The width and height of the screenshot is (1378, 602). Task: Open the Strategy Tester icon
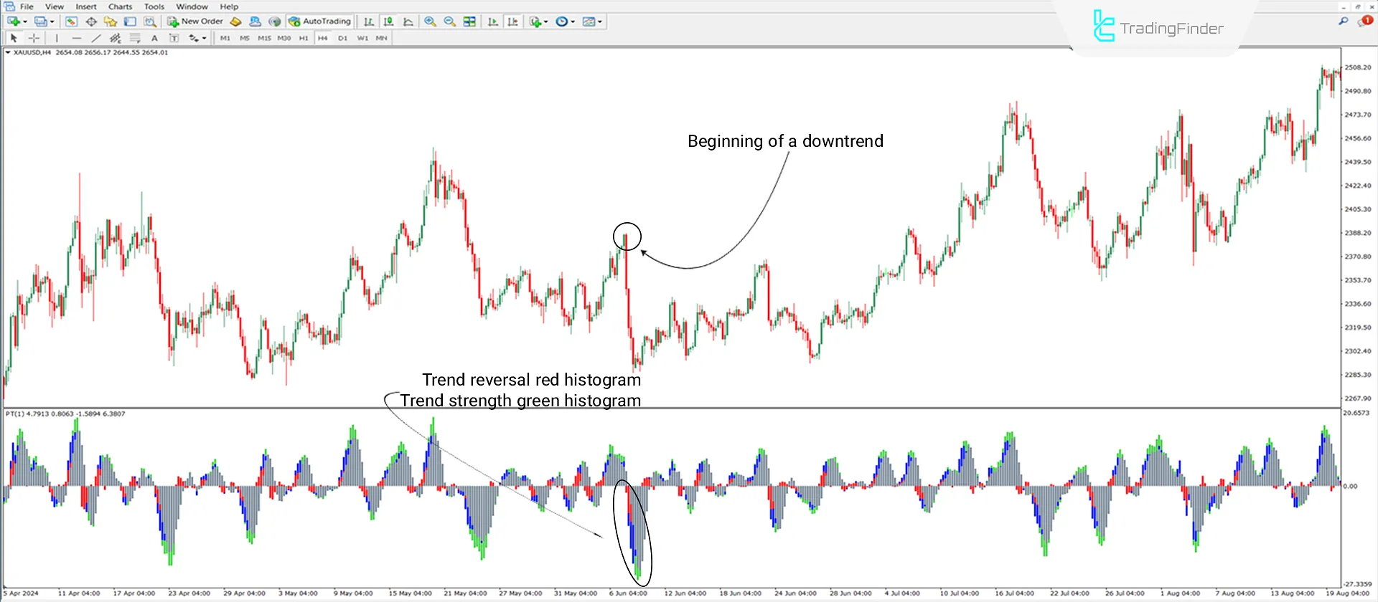tap(149, 21)
